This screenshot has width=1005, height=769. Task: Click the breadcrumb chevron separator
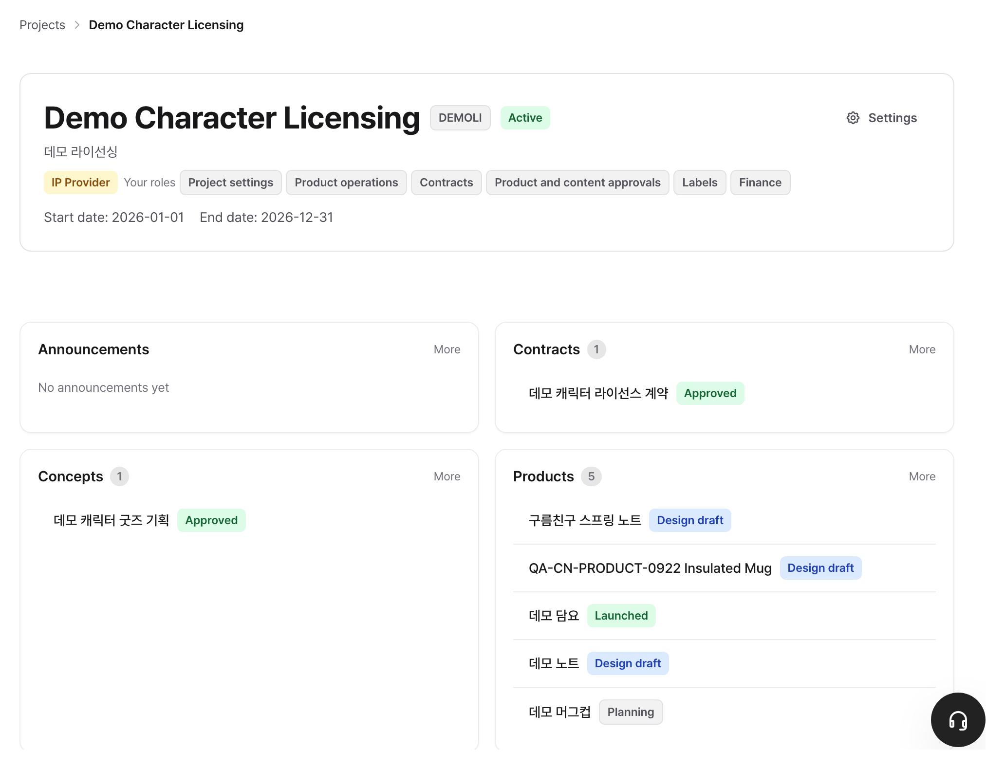click(x=77, y=25)
